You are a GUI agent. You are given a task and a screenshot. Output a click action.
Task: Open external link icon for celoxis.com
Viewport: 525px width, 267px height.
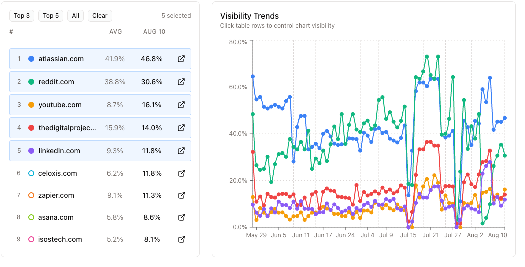(x=181, y=173)
